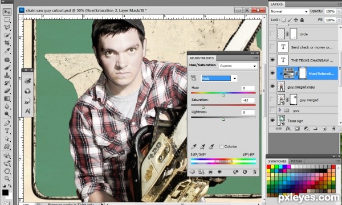Open the Color palette icon in floating dock
This screenshot has height=205, width=342.
[x=27, y=81]
